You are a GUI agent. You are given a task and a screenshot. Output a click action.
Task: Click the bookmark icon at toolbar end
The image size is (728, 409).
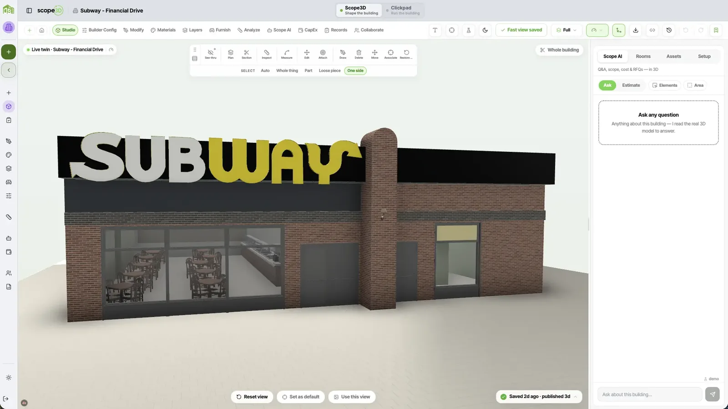click(716, 30)
